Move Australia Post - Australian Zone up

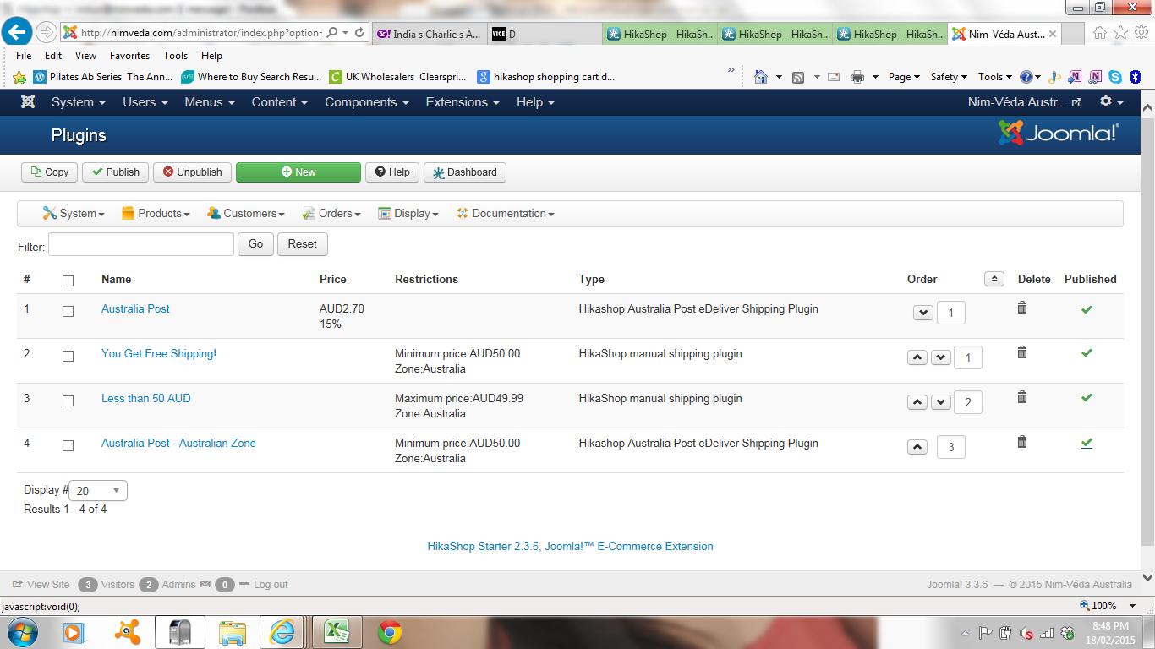click(917, 447)
